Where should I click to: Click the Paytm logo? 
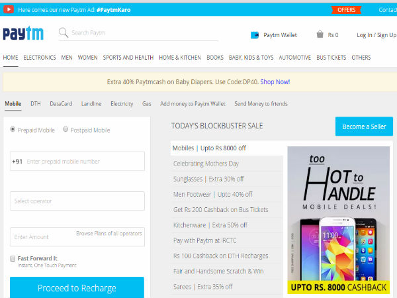point(24,34)
